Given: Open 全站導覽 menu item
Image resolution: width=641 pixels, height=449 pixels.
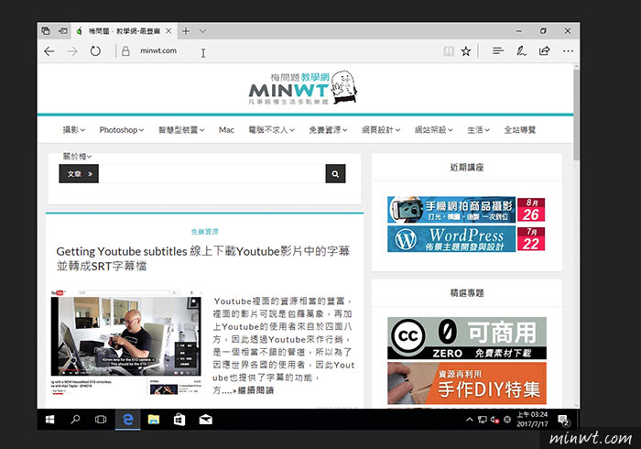Looking at the screenshot, I should pyautogui.click(x=519, y=129).
